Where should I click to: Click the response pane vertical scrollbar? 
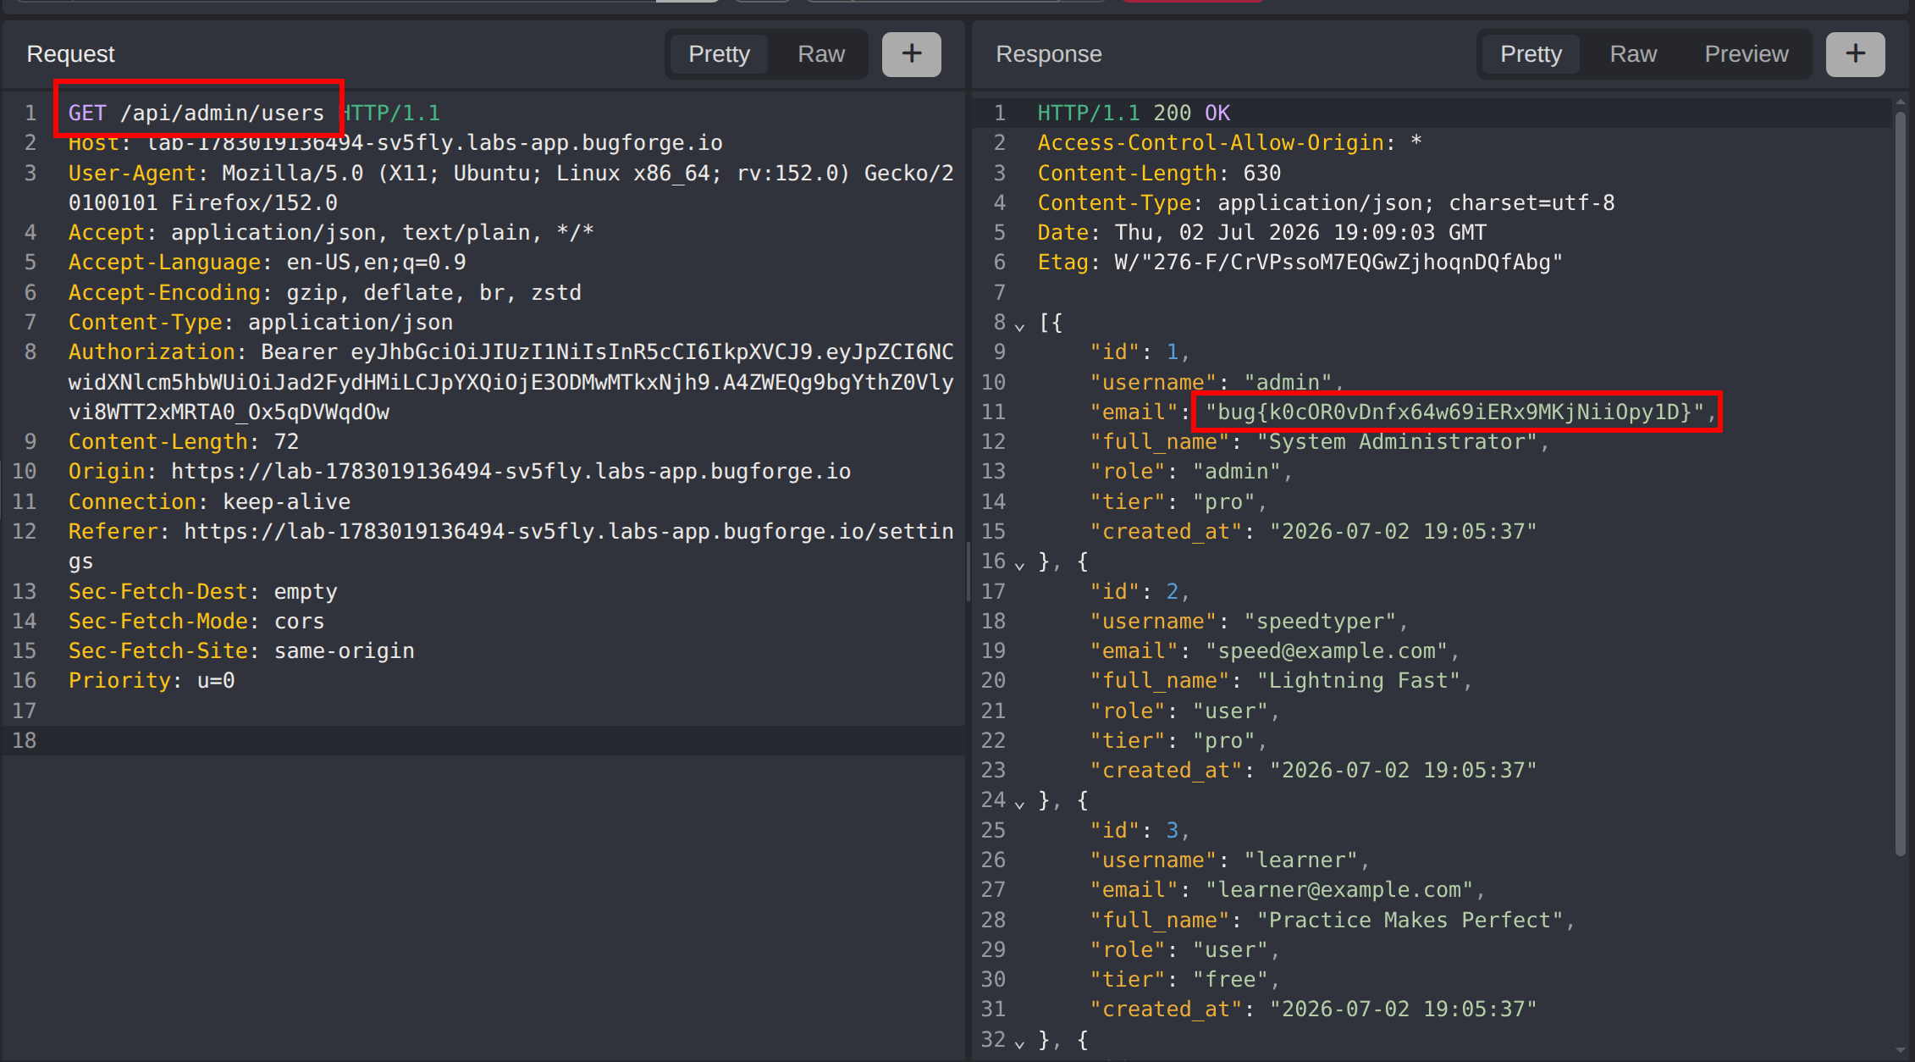(x=1901, y=483)
